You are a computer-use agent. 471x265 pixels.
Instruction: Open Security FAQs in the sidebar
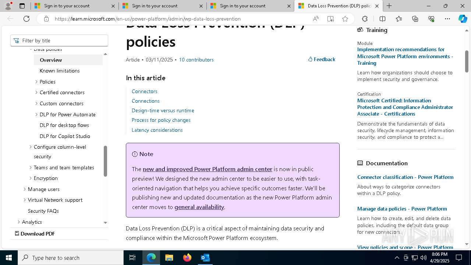[x=43, y=211]
